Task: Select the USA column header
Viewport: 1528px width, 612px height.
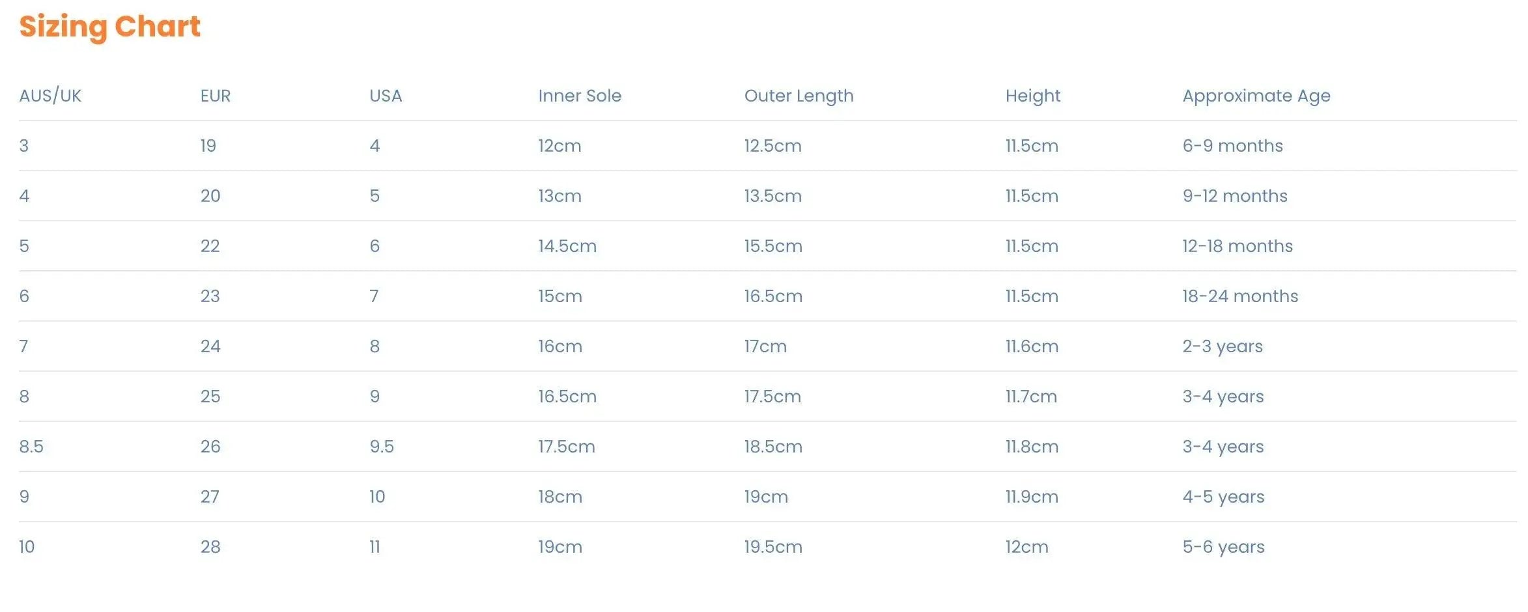Action: 386,96
